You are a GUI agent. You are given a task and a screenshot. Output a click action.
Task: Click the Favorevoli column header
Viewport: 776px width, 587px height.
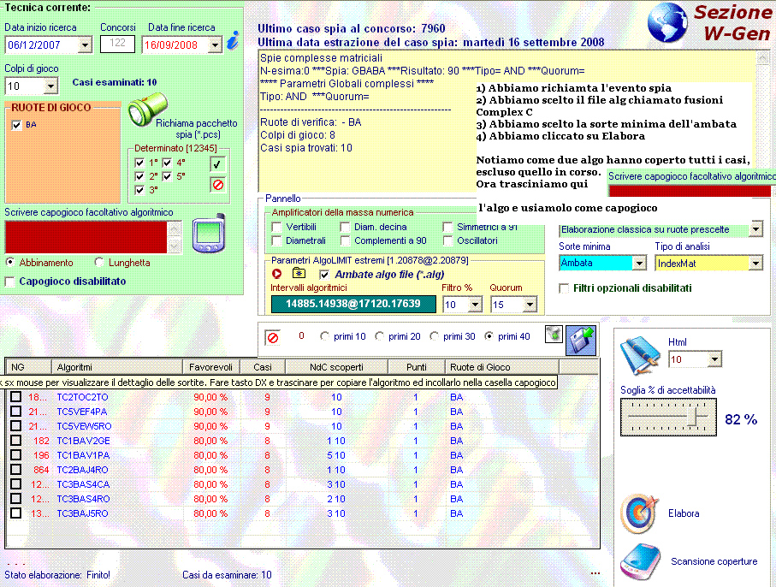[213, 366]
